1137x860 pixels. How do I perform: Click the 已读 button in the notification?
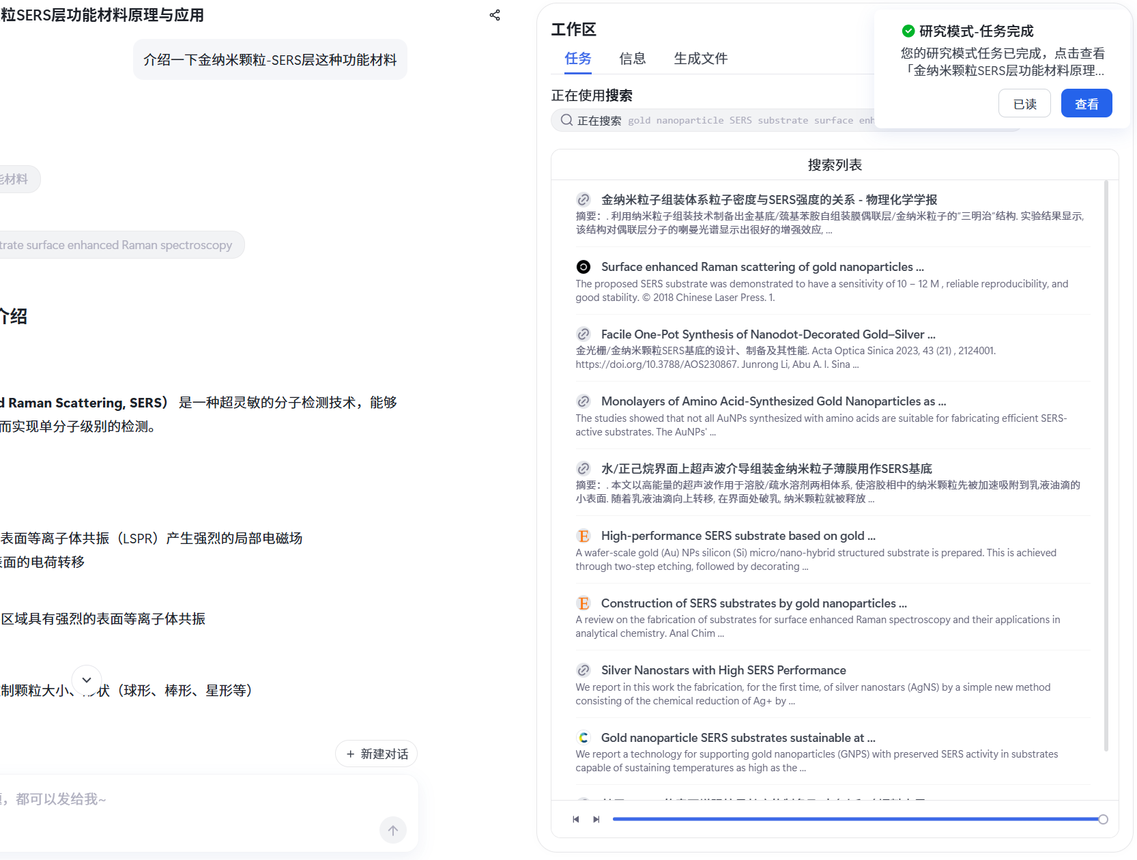point(1024,104)
